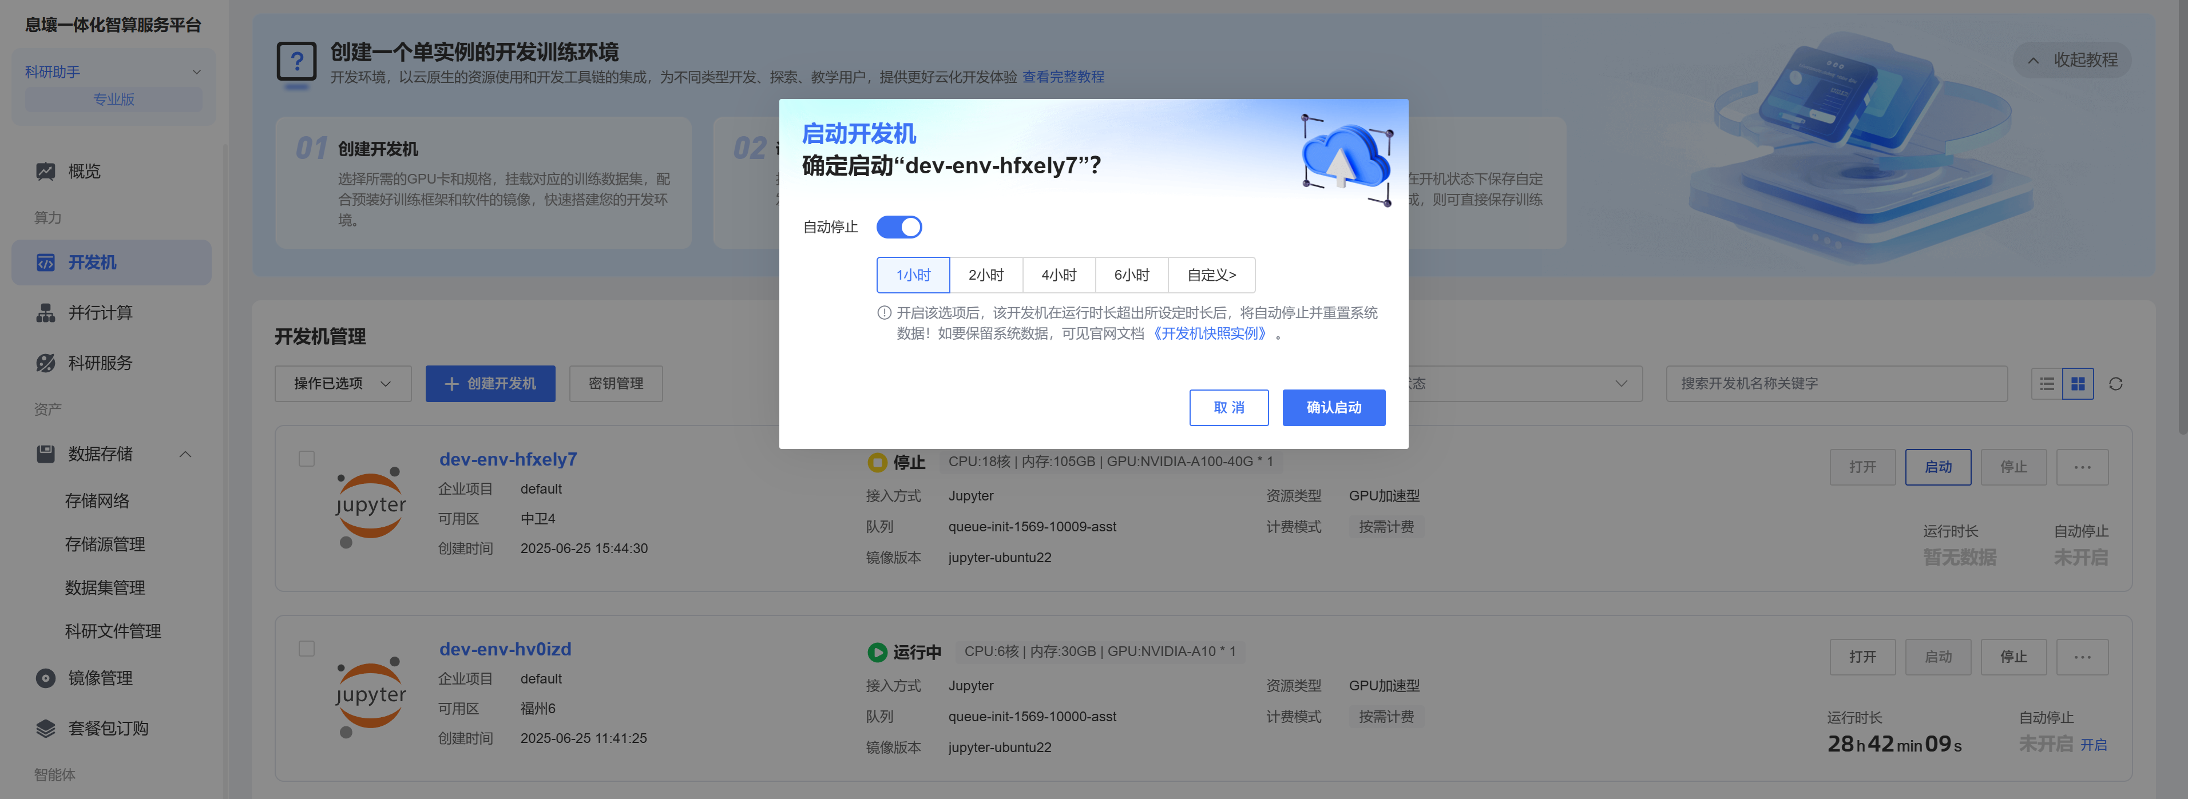Select the 2小时 duration option

point(986,275)
